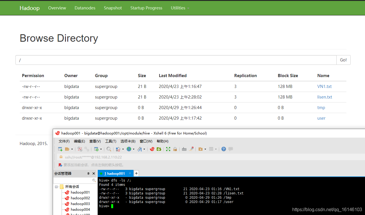Open the 查看(V) menu in Xshell

[x=95, y=141]
